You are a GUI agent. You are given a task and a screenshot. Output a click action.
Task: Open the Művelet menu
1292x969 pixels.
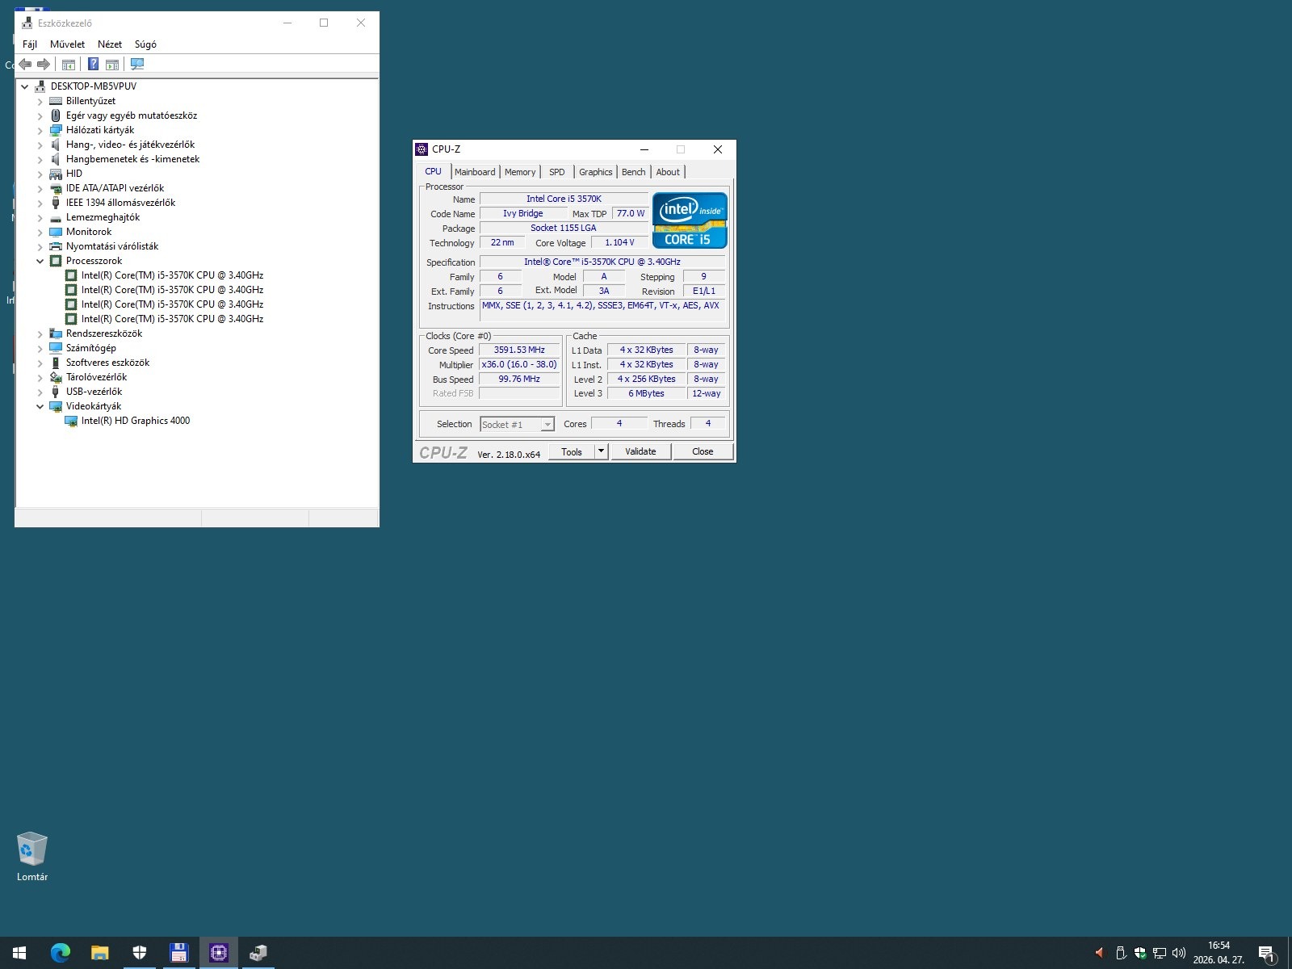tap(67, 44)
